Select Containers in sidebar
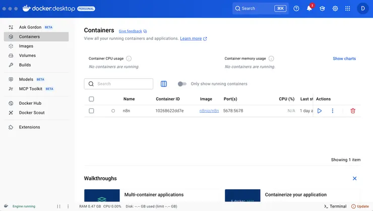This screenshot has height=211, width=373. [36, 37]
